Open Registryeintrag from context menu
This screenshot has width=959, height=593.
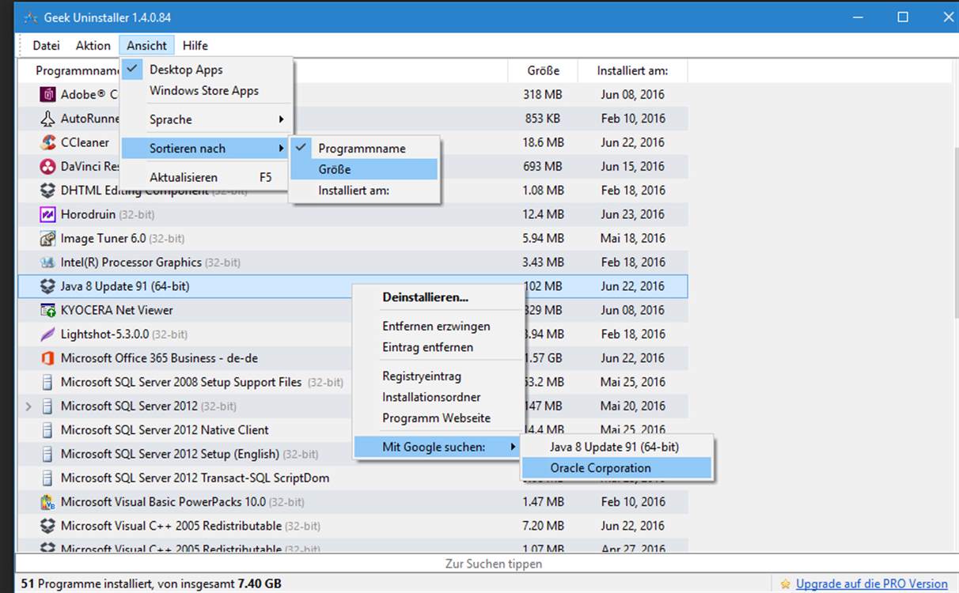pos(438,376)
